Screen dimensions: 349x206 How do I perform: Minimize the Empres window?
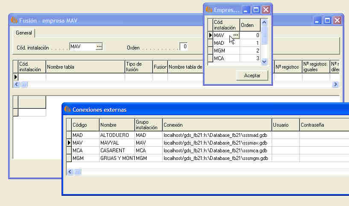pyautogui.click(x=246, y=9)
